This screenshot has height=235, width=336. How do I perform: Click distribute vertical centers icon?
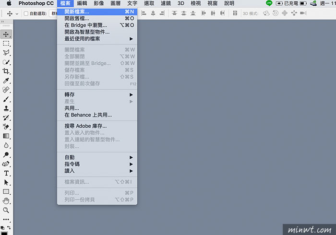tap(184, 13)
